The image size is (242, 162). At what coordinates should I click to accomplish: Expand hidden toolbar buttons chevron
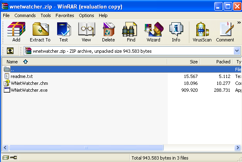(x=239, y=23)
